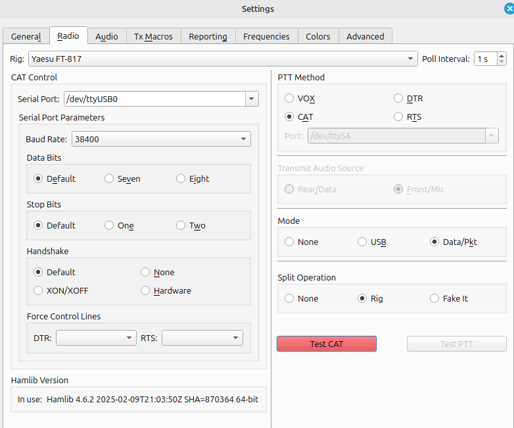Expand the Serial Port dropdown arrow
The width and height of the screenshot is (514, 428).
click(x=252, y=99)
